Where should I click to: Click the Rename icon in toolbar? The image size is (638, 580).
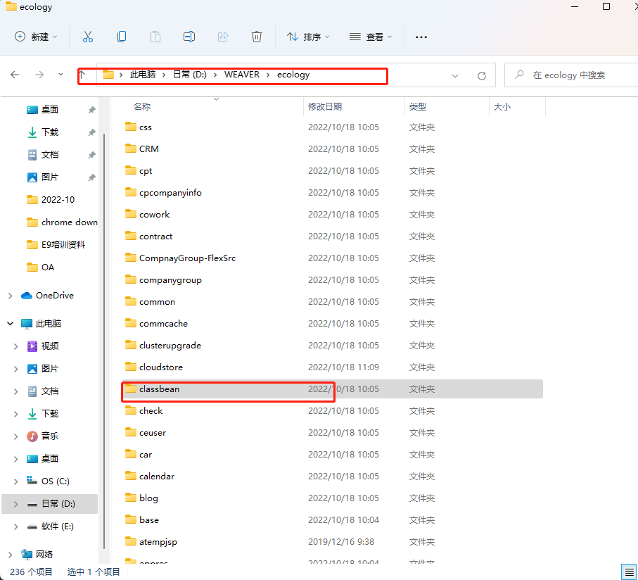(189, 37)
